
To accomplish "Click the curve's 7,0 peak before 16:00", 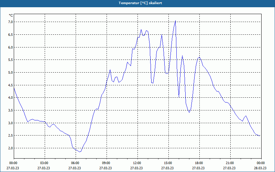I will click(175, 21).
